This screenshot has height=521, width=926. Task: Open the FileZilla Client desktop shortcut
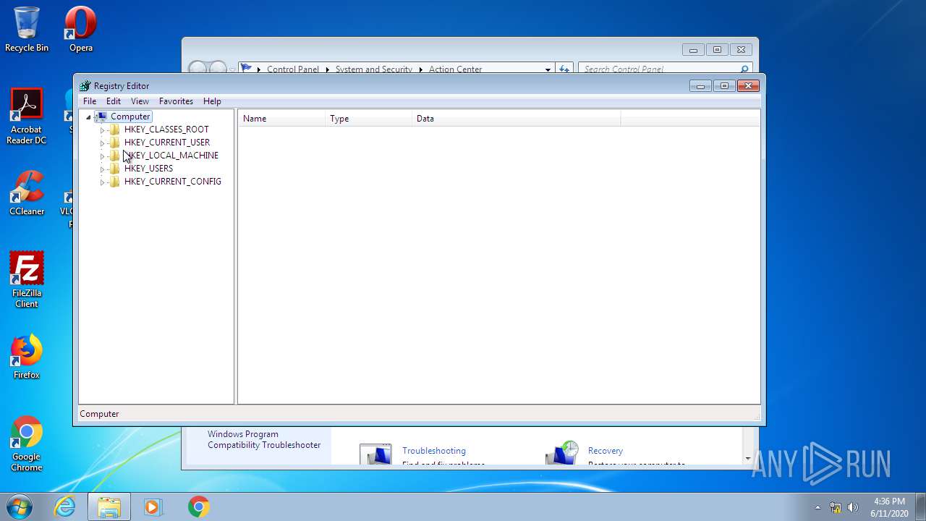tap(27, 280)
